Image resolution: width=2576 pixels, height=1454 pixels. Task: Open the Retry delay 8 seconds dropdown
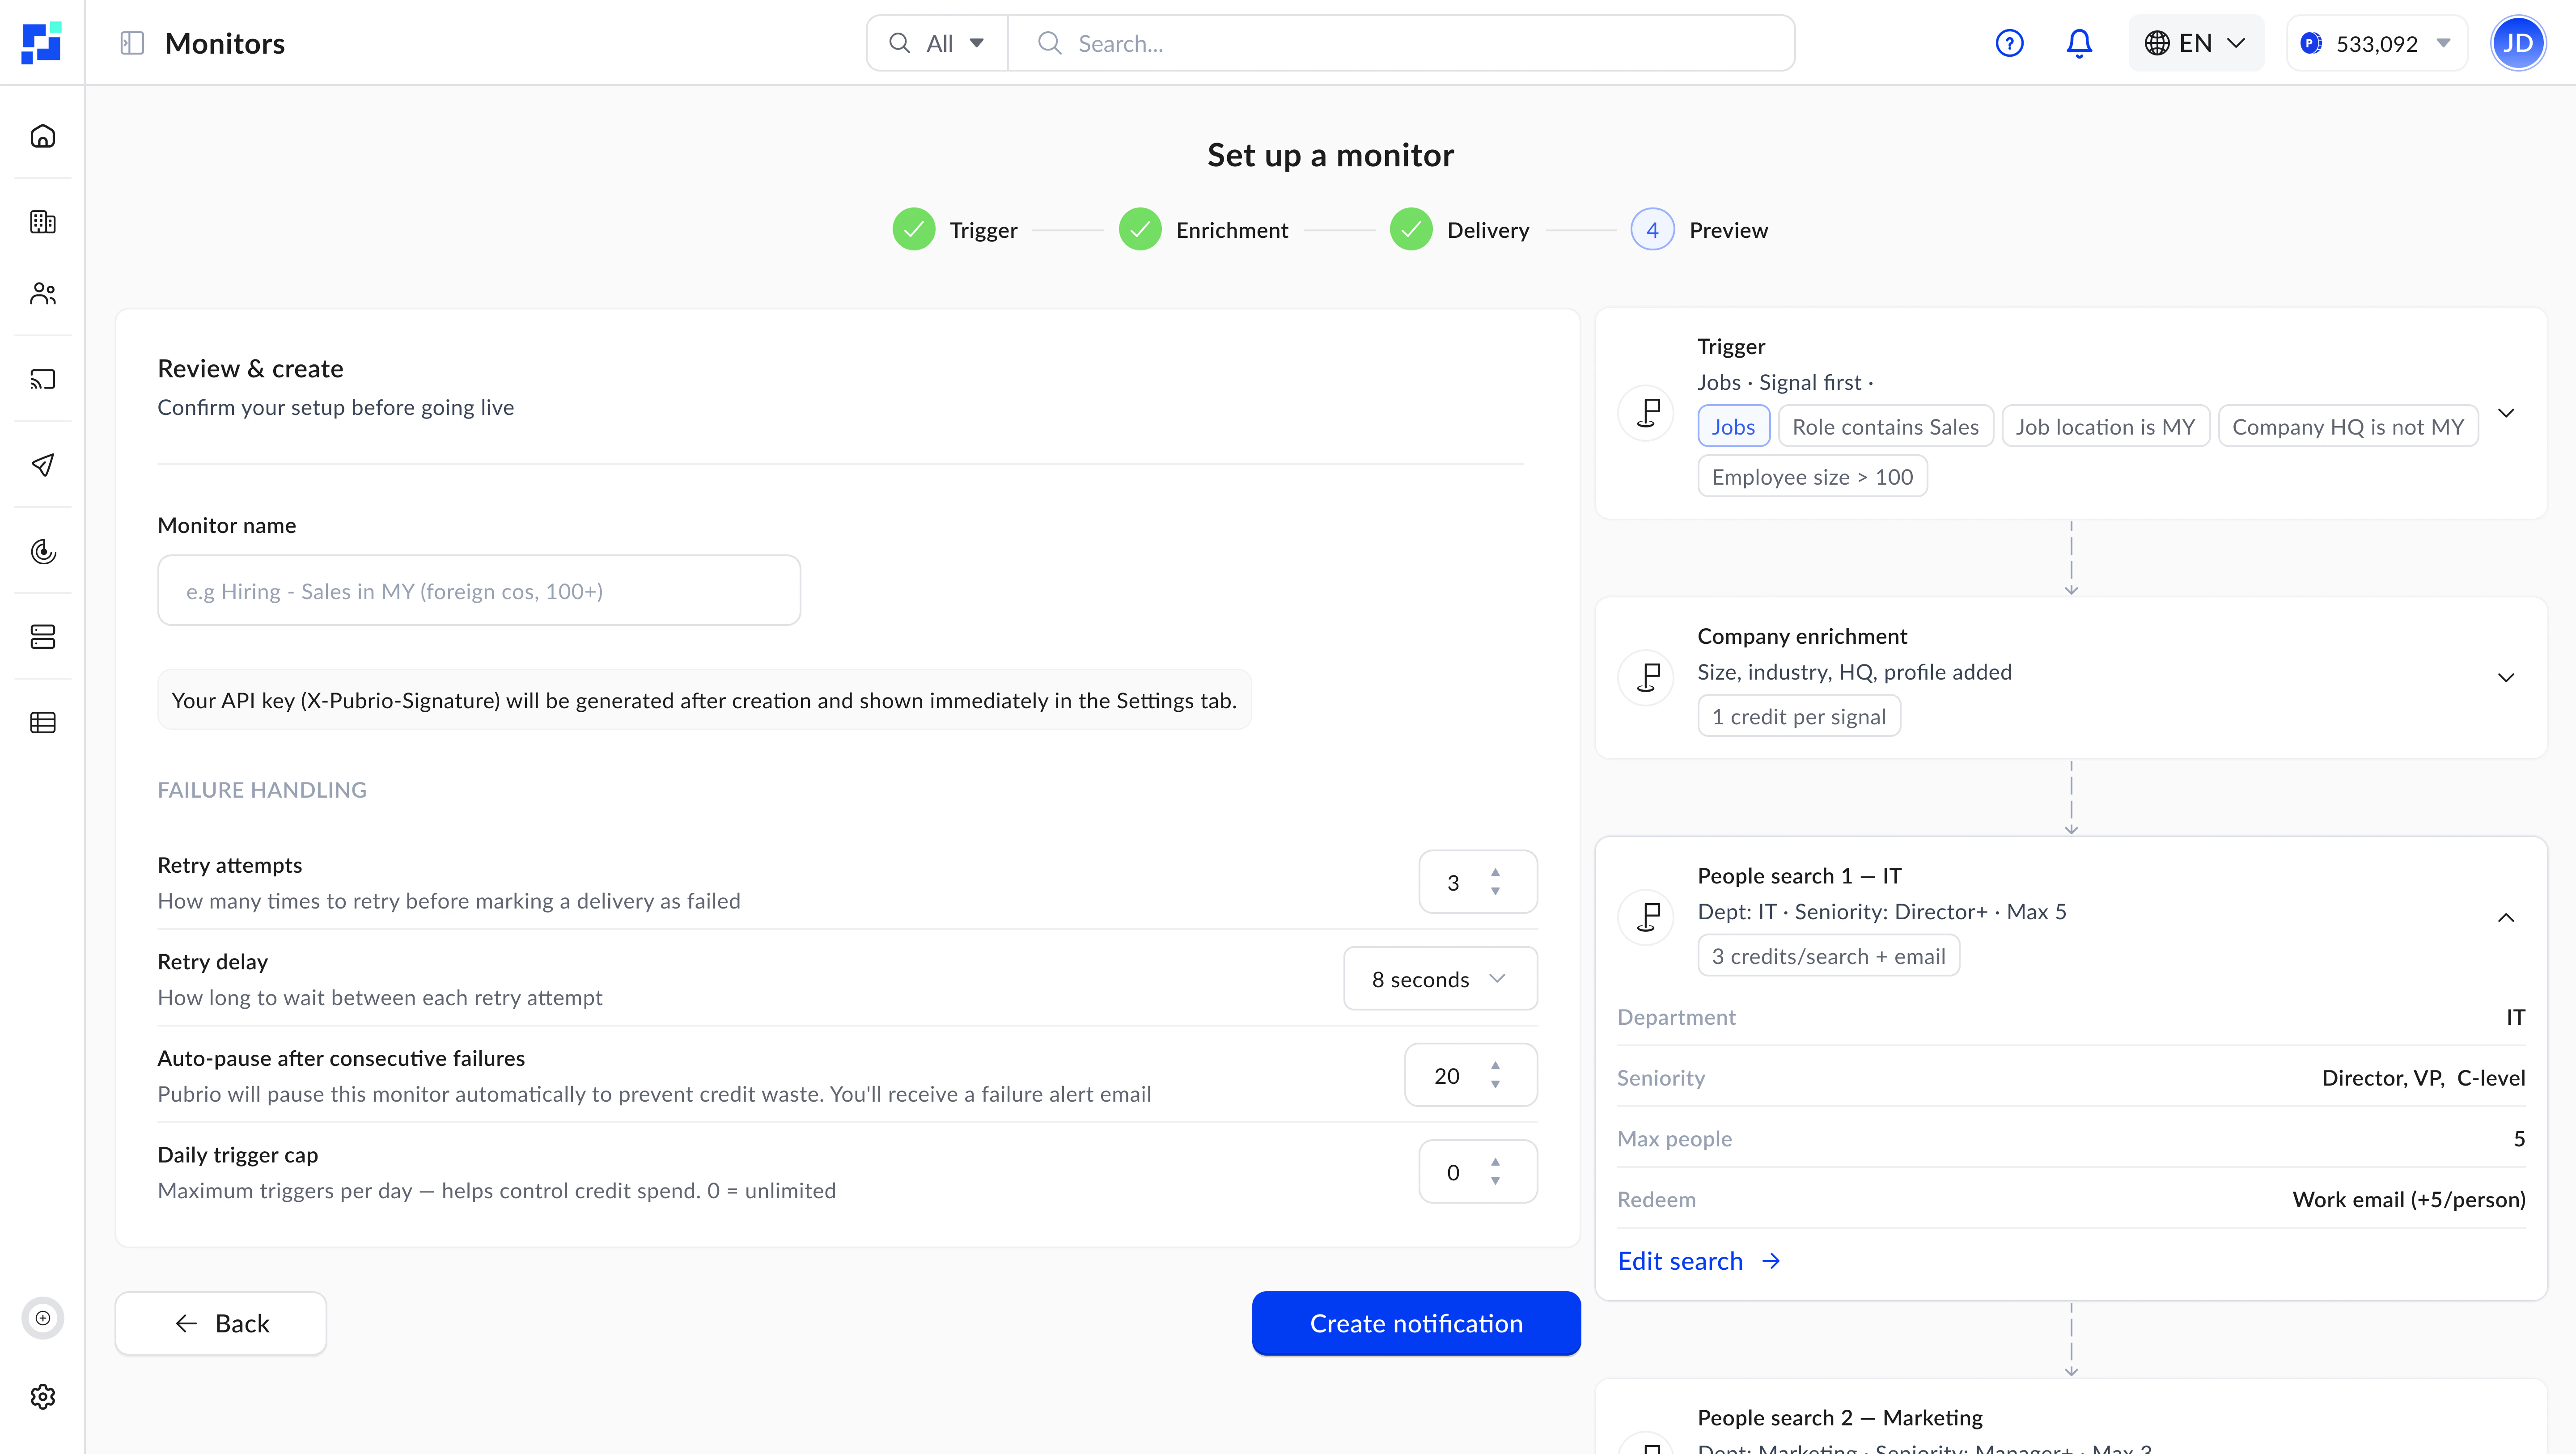(x=1439, y=979)
